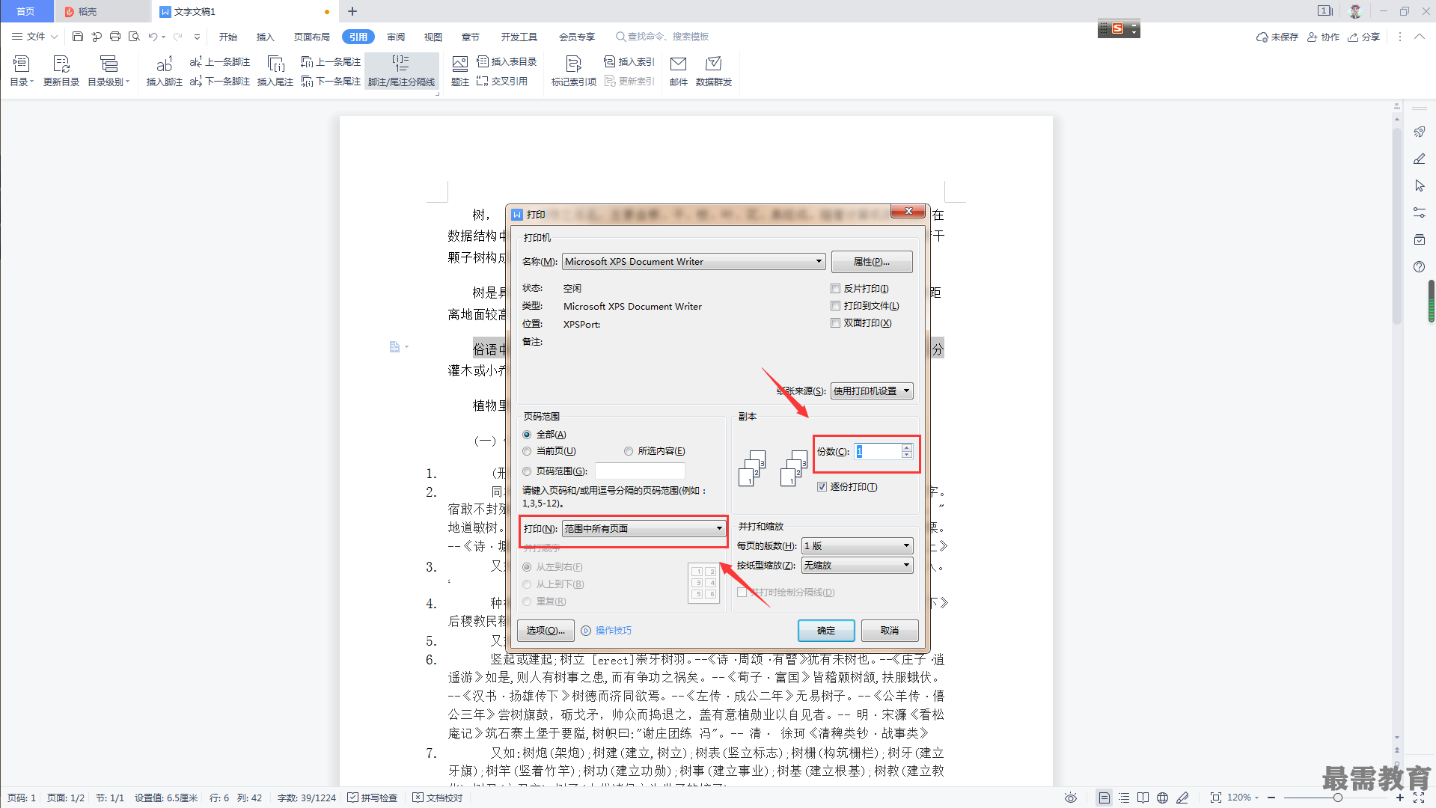Click the 选项 options button
The image size is (1436, 808).
coord(546,631)
